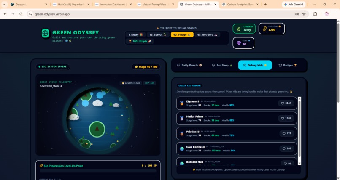Like the Pristine-B planet with 720 hearts

tap(287, 133)
